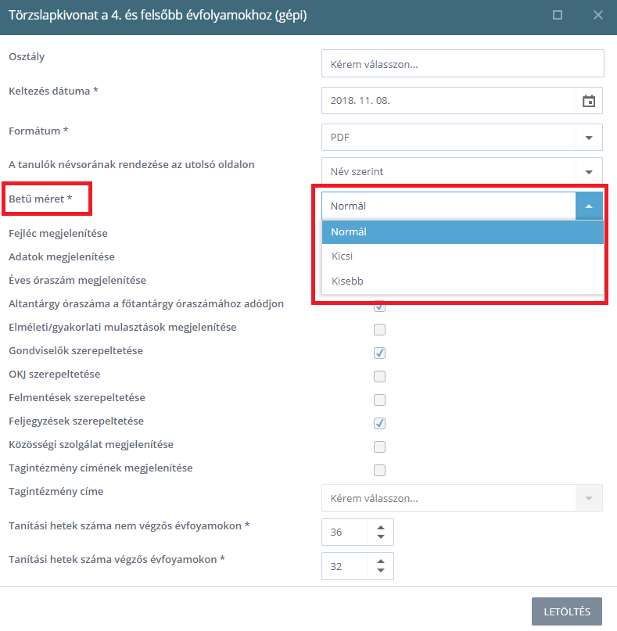This screenshot has width=617, height=631.
Task: Maximize the Törzslapkivonat dialog window
Action: [558, 15]
